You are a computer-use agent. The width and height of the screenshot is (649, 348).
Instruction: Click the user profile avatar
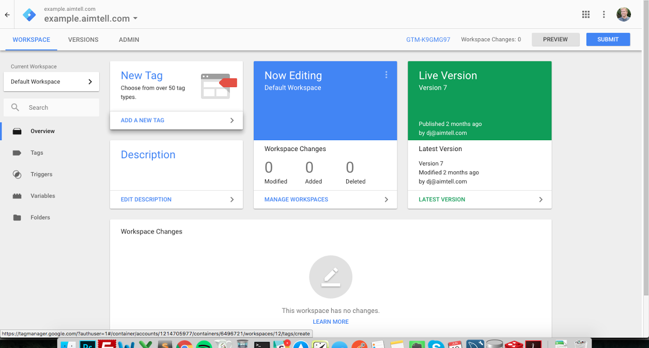[624, 14]
